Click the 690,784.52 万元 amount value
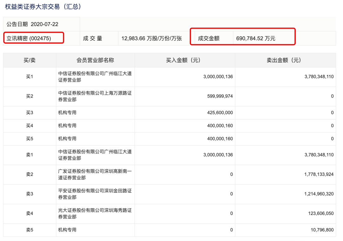 click(256, 38)
